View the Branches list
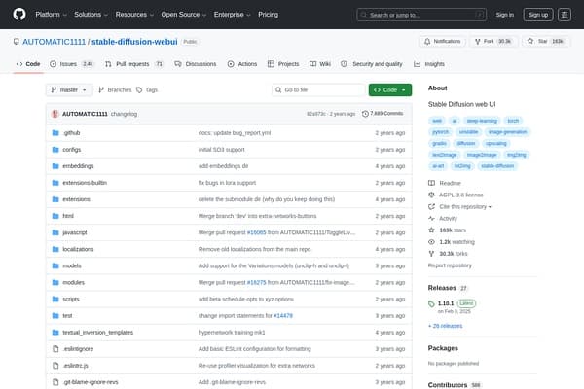Image resolution: width=584 pixels, height=389 pixels. [115, 90]
